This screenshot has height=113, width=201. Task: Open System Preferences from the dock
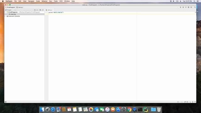click(x=124, y=110)
